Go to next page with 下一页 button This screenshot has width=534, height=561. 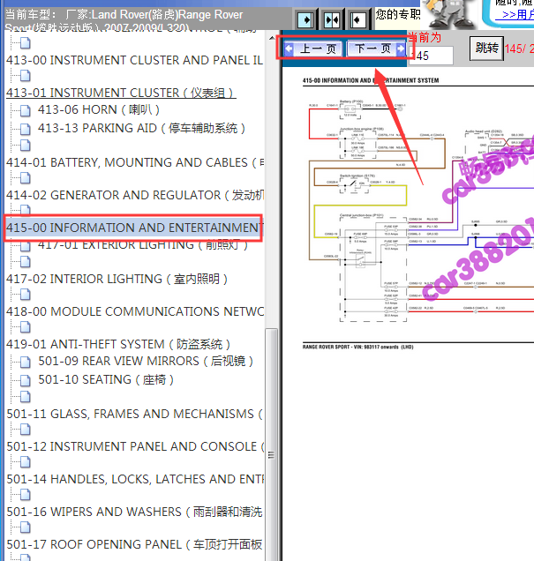pyautogui.click(x=376, y=49)
